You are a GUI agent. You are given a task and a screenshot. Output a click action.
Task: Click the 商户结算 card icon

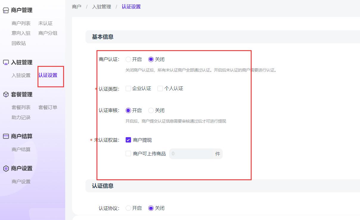[6, 136]
